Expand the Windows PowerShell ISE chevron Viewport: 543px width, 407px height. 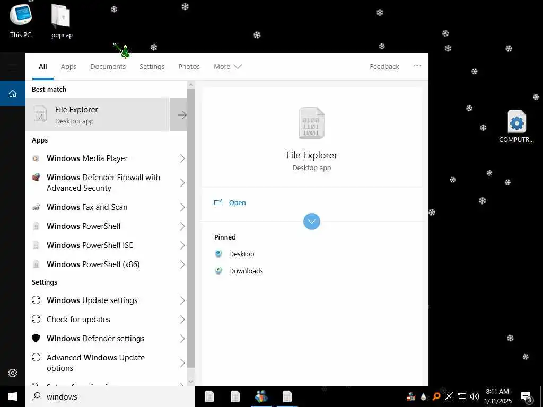182,245
